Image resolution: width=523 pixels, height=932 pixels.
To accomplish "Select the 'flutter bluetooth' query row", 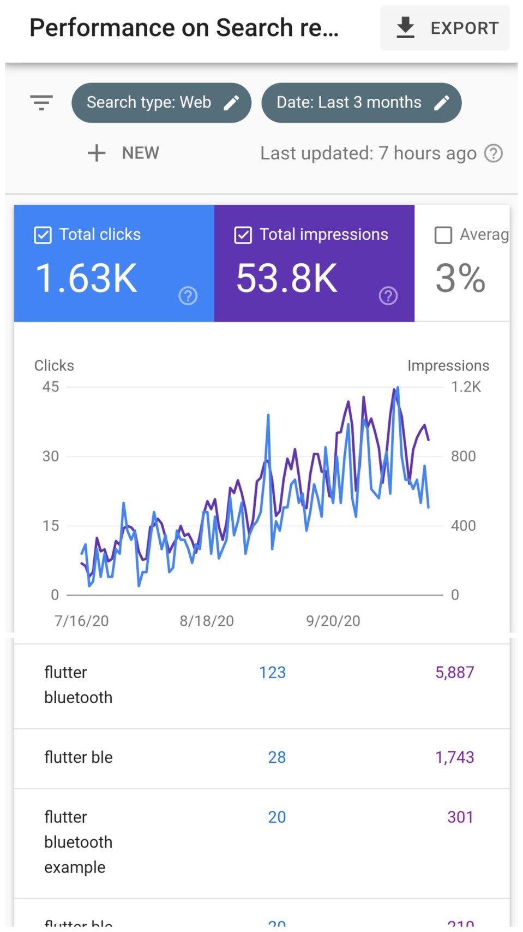I will tap(79, 685).
